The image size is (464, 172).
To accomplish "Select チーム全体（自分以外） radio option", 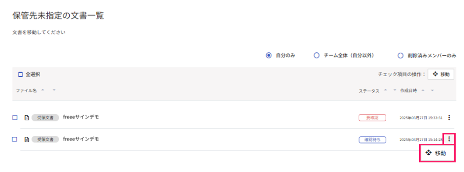I will coord(317,55).
